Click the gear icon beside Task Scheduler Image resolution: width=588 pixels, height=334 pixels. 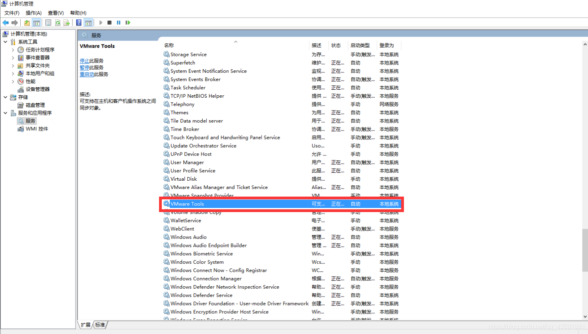pos(167,87)
